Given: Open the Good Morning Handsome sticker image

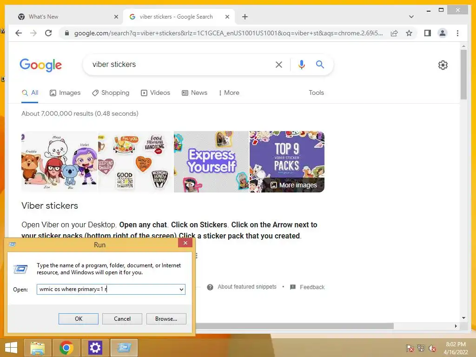Looking at the screenshot, I should 136,162.
